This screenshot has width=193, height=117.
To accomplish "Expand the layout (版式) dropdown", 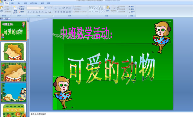I will click(x=22, y=6).
